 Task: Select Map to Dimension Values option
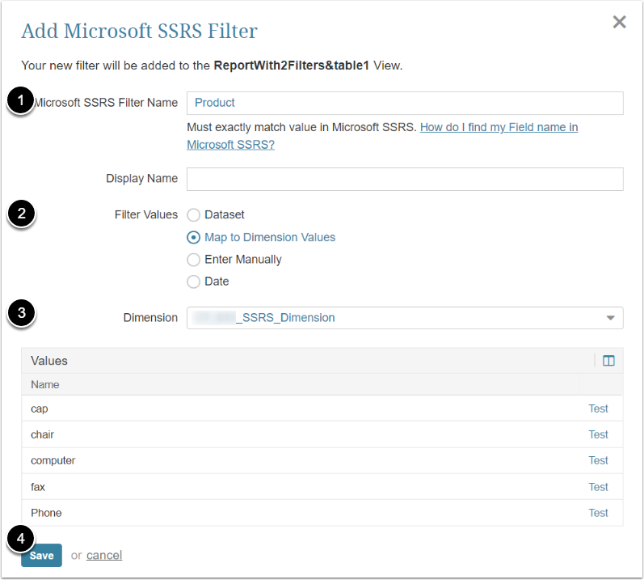click(193, 238)
